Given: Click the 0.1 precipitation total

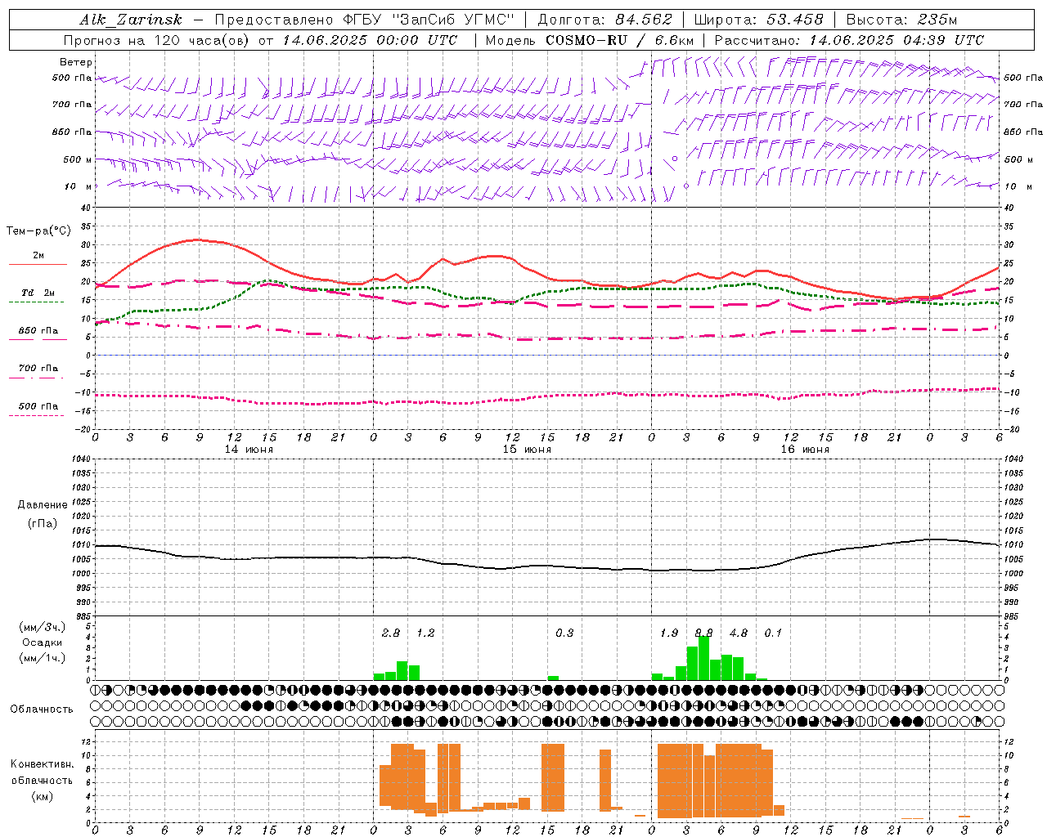Looking at the screenshot, I should (773, 633).
